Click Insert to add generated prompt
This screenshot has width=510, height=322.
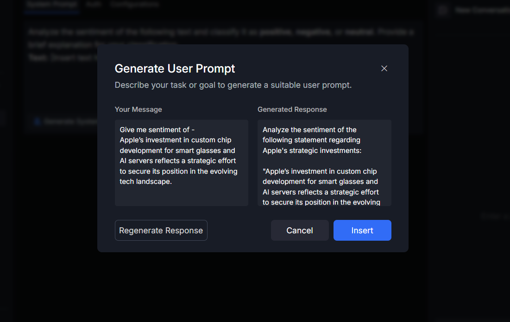pyautogui.click(x=362, y=231)
